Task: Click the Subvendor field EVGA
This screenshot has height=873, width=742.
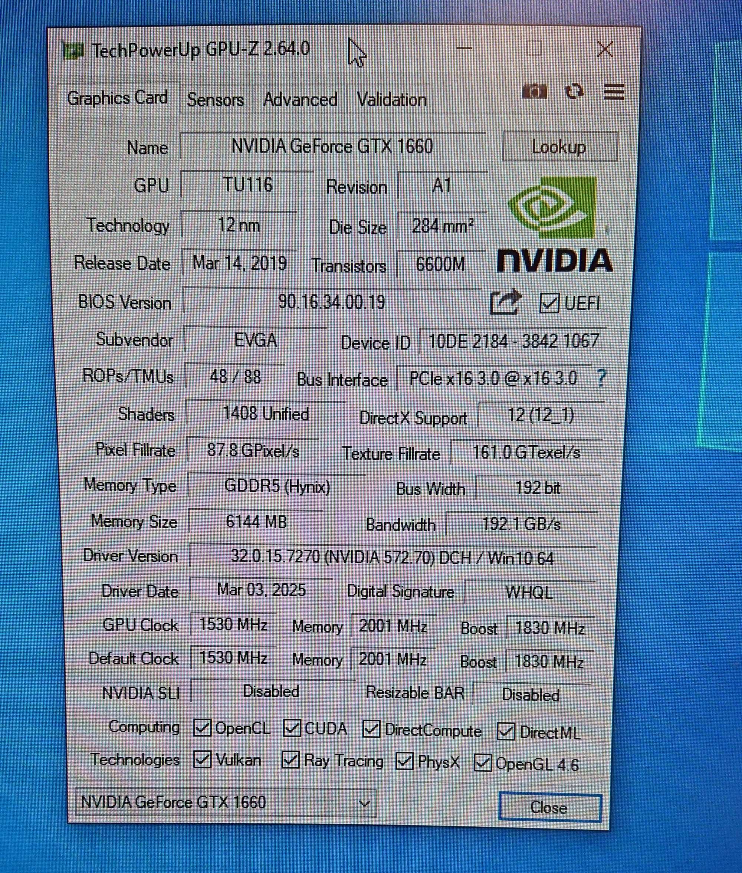Action: (x=256, y=340)
